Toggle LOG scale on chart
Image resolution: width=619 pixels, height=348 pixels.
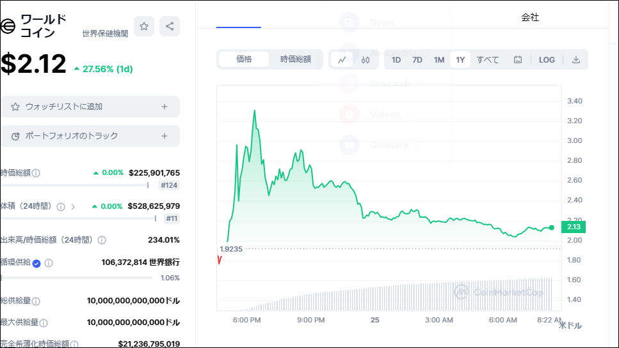[x=547, y=60]
